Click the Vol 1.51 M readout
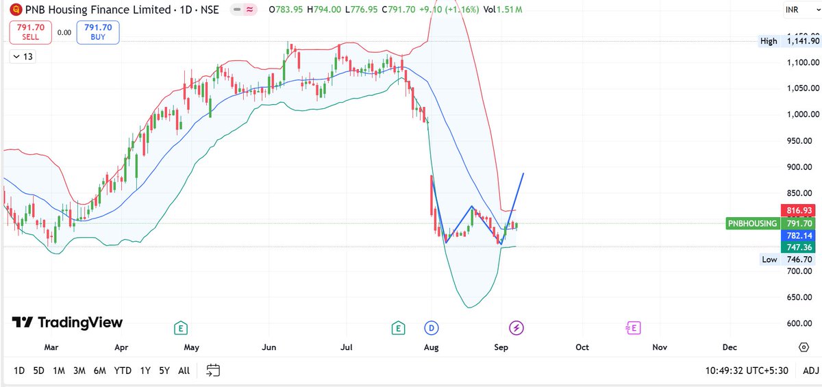 (x=502, y=10)
